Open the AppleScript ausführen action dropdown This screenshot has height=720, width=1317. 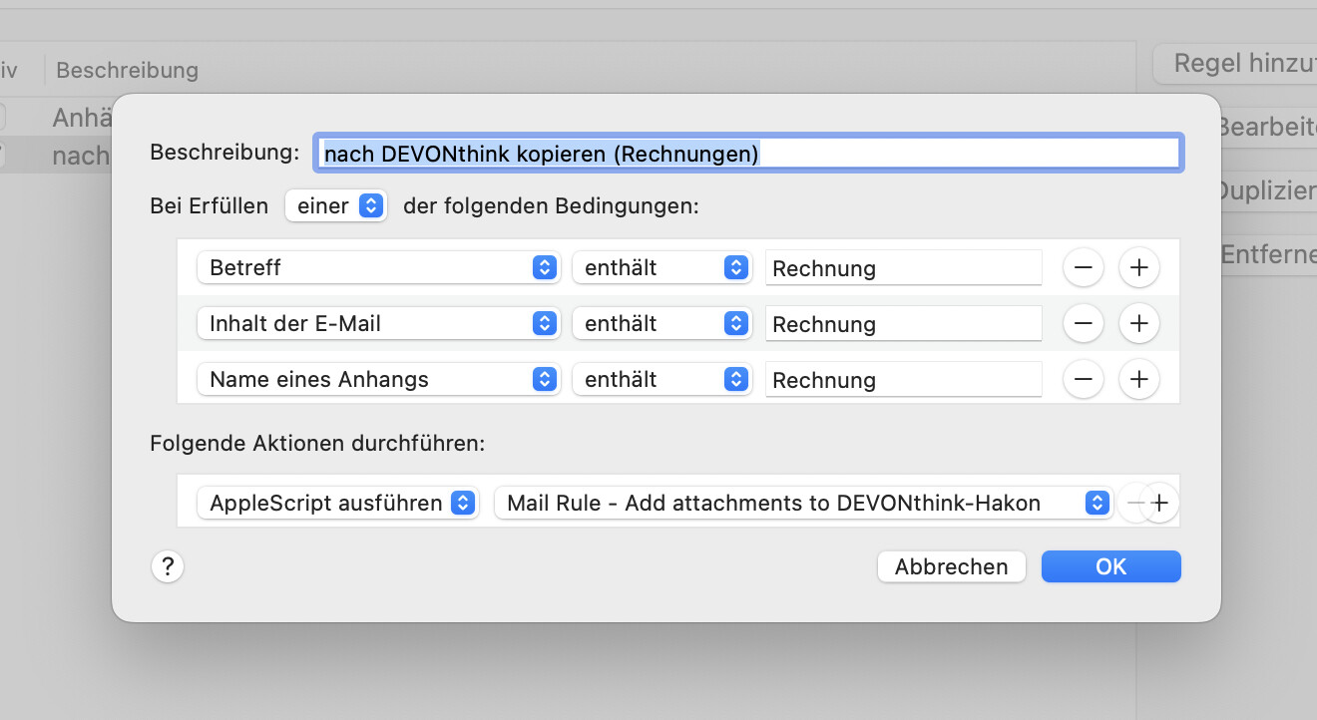pyautogui.click(x=338, y=503)
